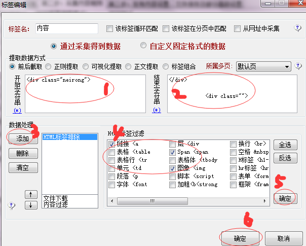Choose the 可视化提取 extraction method
Screen dimensions: 306x246
pyautogui.click(x=85, y=66)
